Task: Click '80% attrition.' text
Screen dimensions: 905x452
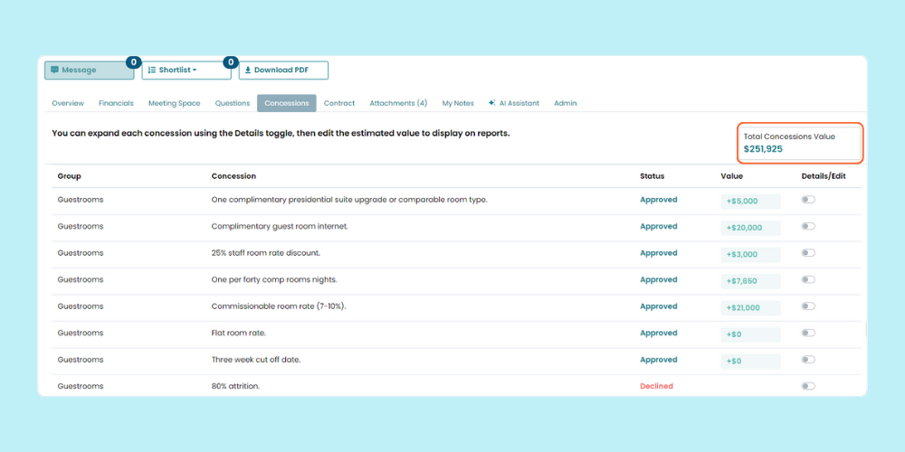Action: pyautogui.click(x=235, y=386)
